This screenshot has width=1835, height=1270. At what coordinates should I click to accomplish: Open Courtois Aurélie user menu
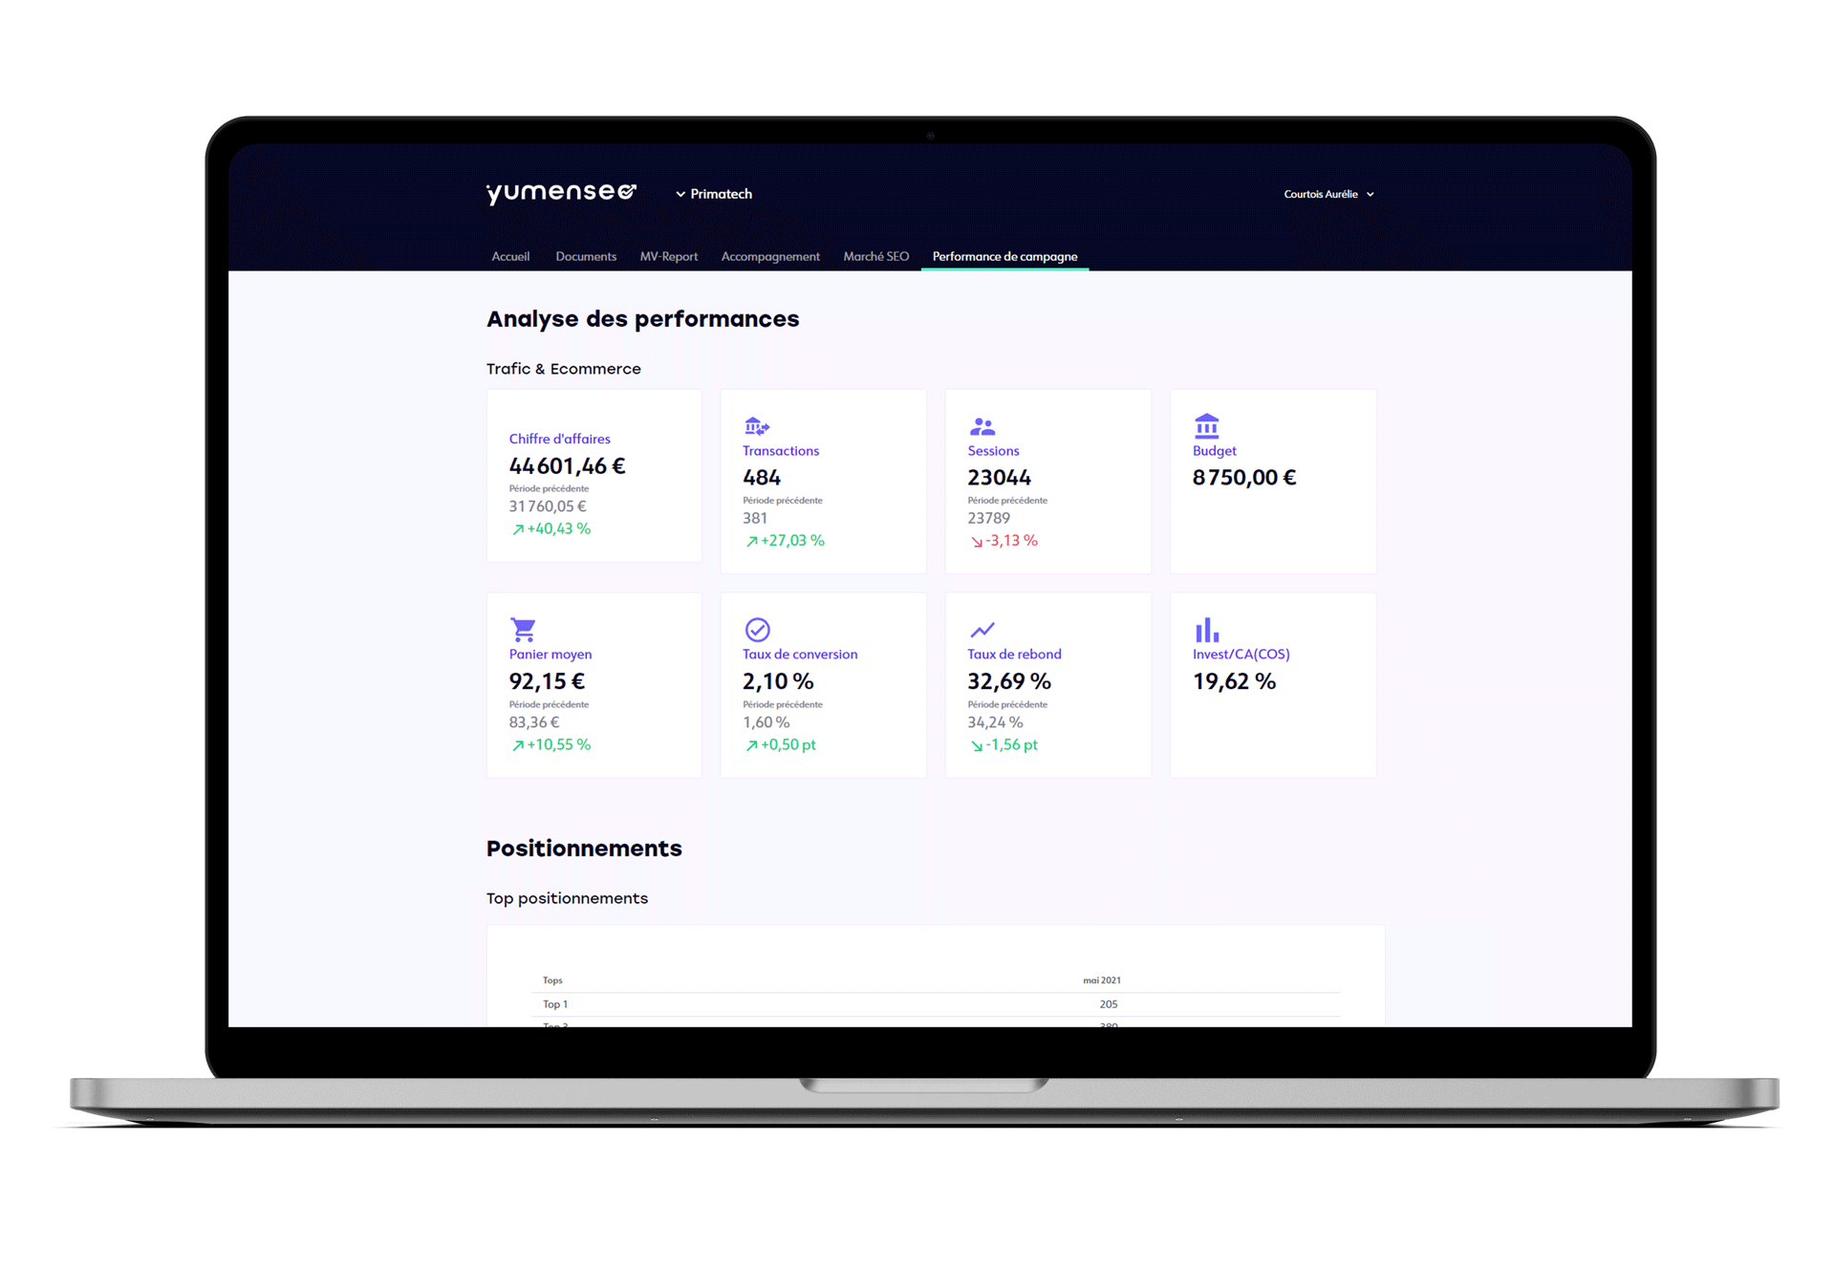click(x=1328, y=194)
